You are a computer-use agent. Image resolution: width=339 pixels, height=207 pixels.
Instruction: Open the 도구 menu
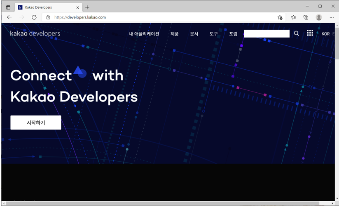tap(214, 34)
